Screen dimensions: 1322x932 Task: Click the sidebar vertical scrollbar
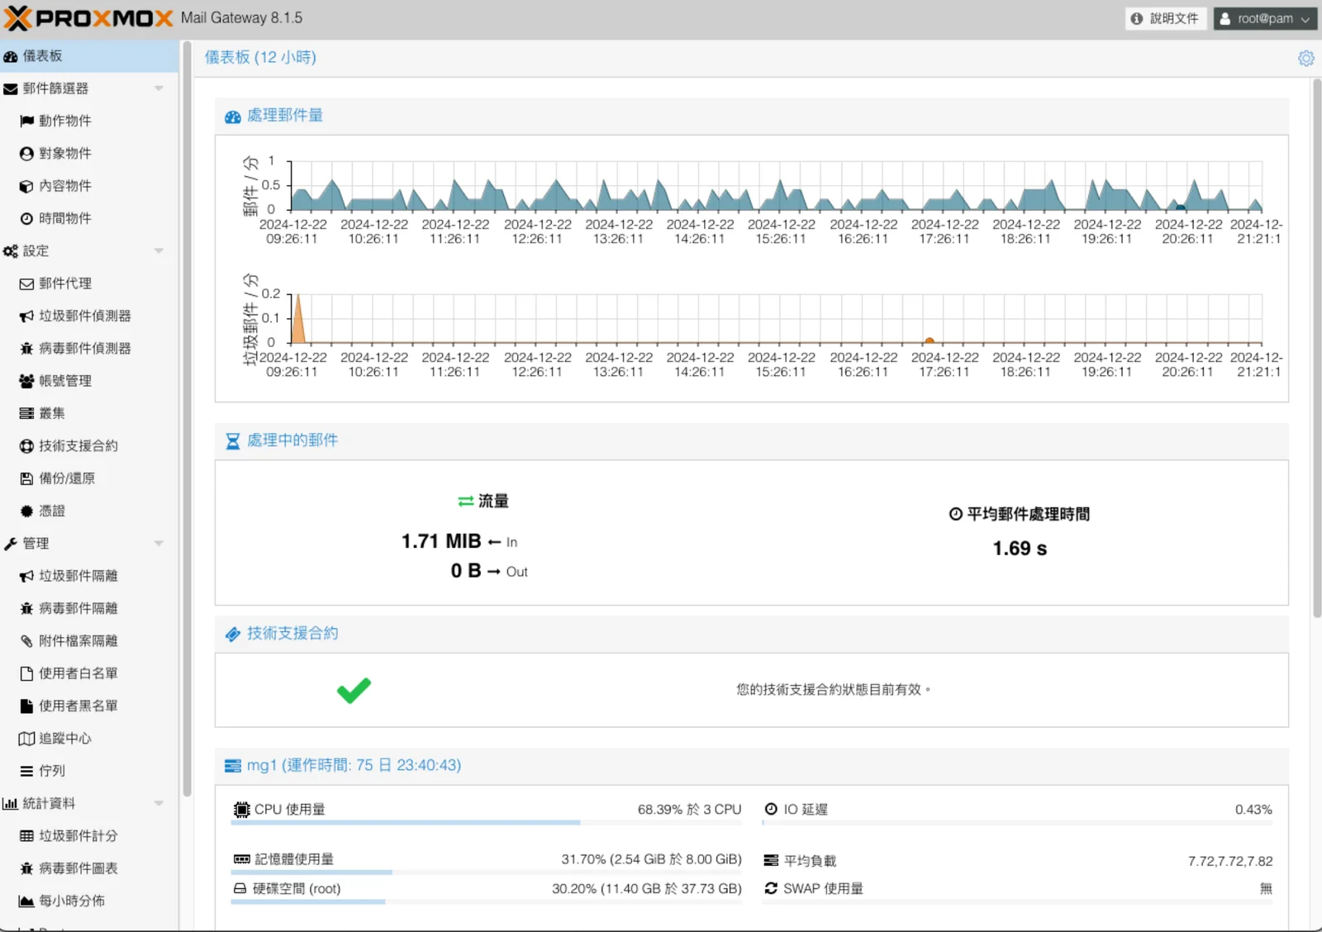coord(187,419)
